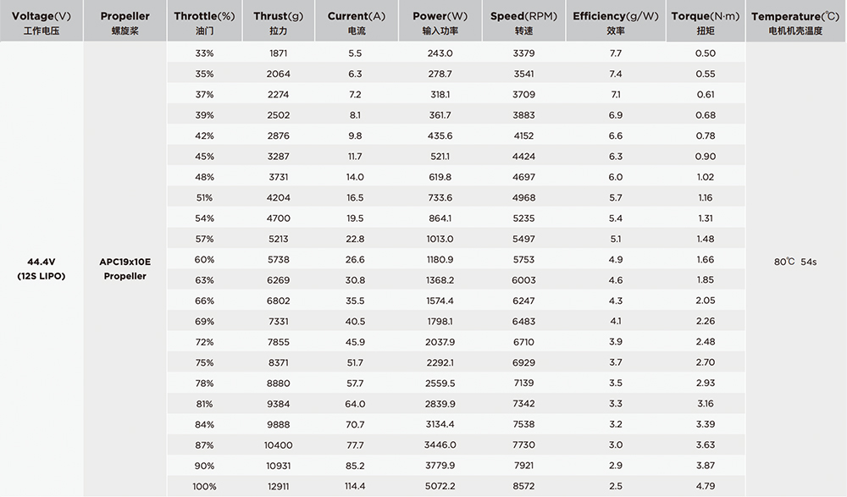Click the Current(A) column header
This screenshot has height=497, width=847.
(x=356, y=22)
